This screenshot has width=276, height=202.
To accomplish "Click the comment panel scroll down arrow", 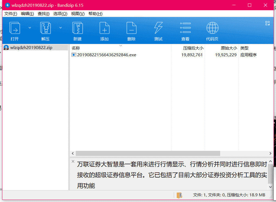I will (x=271, y=187).
